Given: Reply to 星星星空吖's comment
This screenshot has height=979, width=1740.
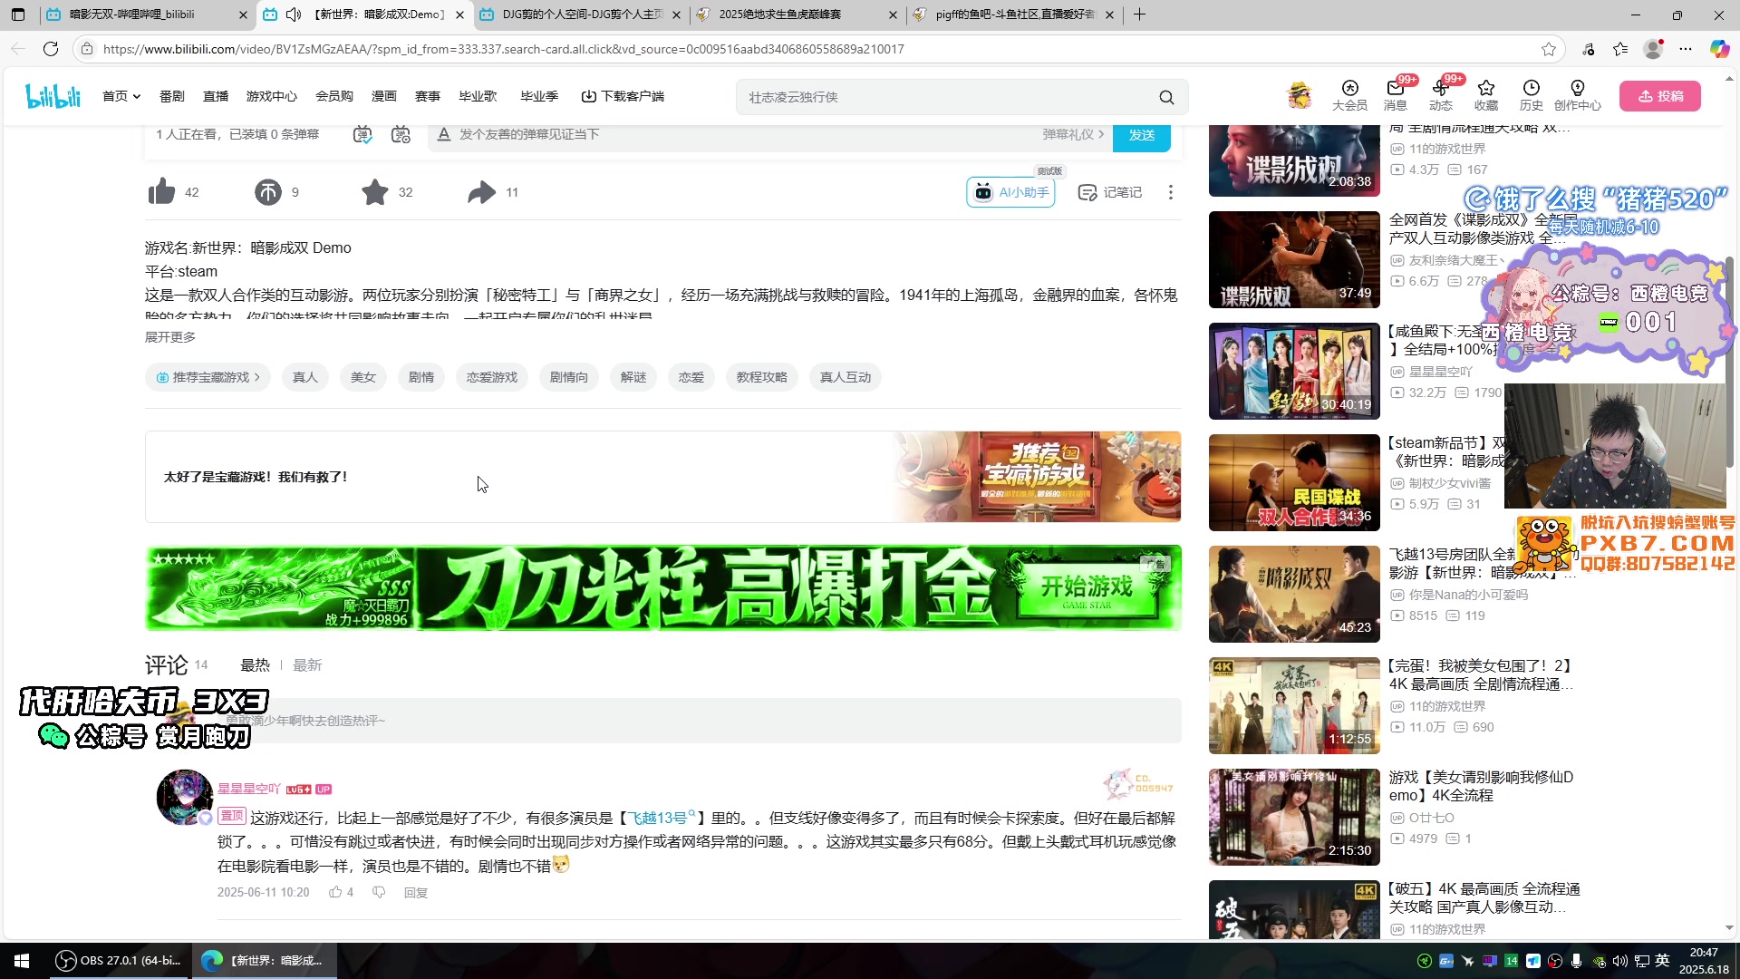Looking at the screenshot, I should point(416,893).
